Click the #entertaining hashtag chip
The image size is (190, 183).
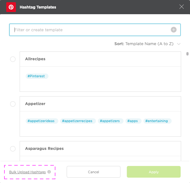pyautogui.click(x=157, y=121)
